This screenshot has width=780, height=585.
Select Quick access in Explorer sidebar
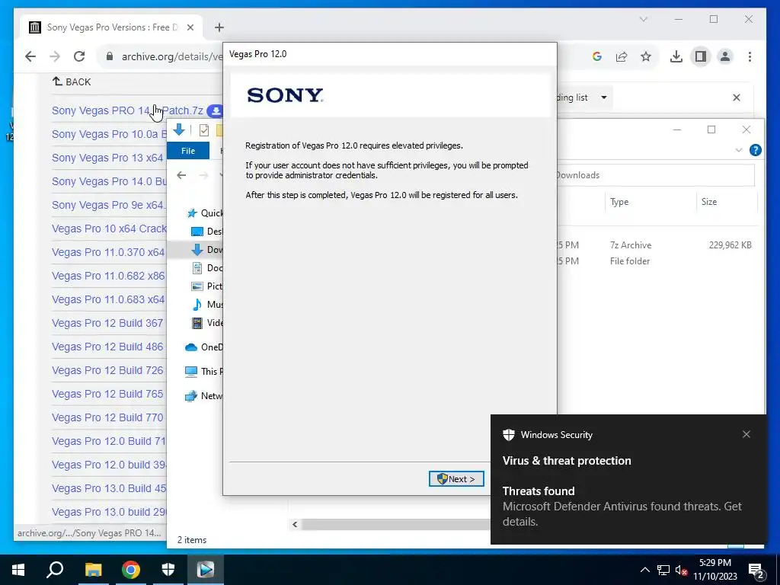[x=204, y=213]
